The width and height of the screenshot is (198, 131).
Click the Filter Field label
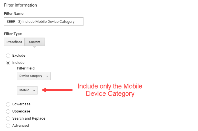[x=26, y=68]
